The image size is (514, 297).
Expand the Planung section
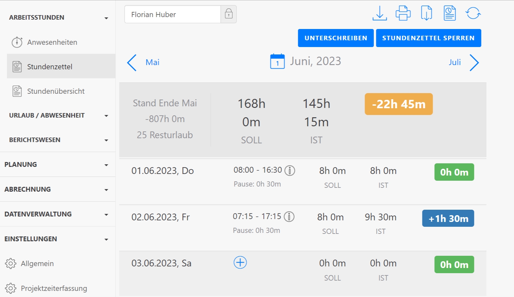pos(106,165)
